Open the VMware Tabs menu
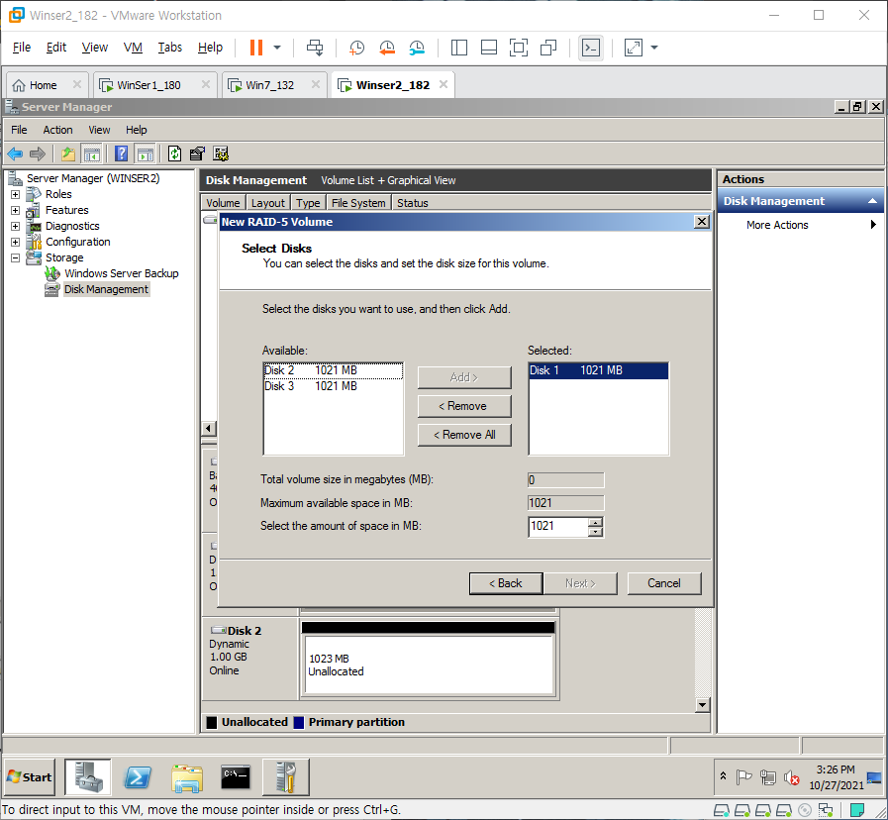This screenshot has width=888, height=820. point(170,47)
